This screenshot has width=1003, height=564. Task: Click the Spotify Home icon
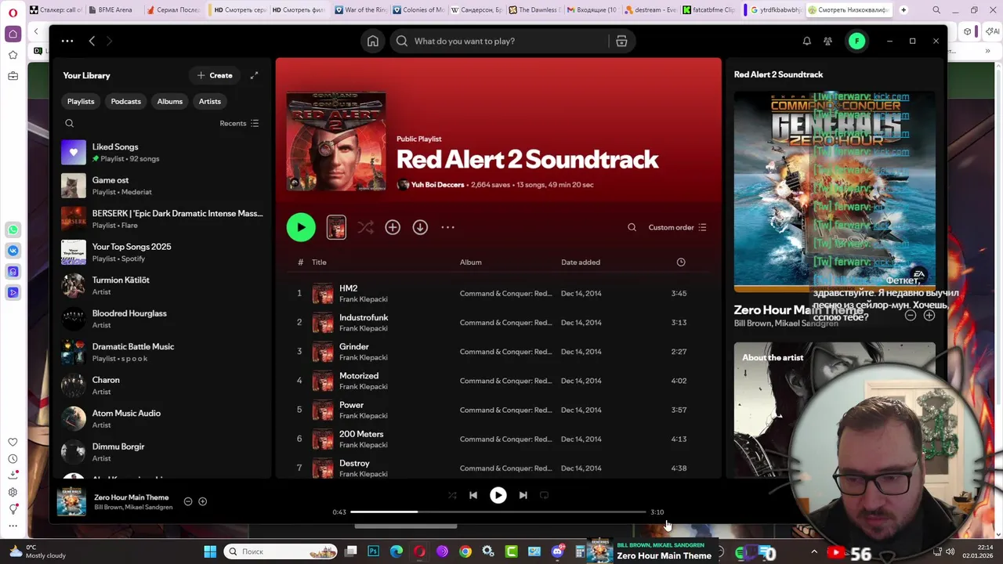tap(373, 41)
